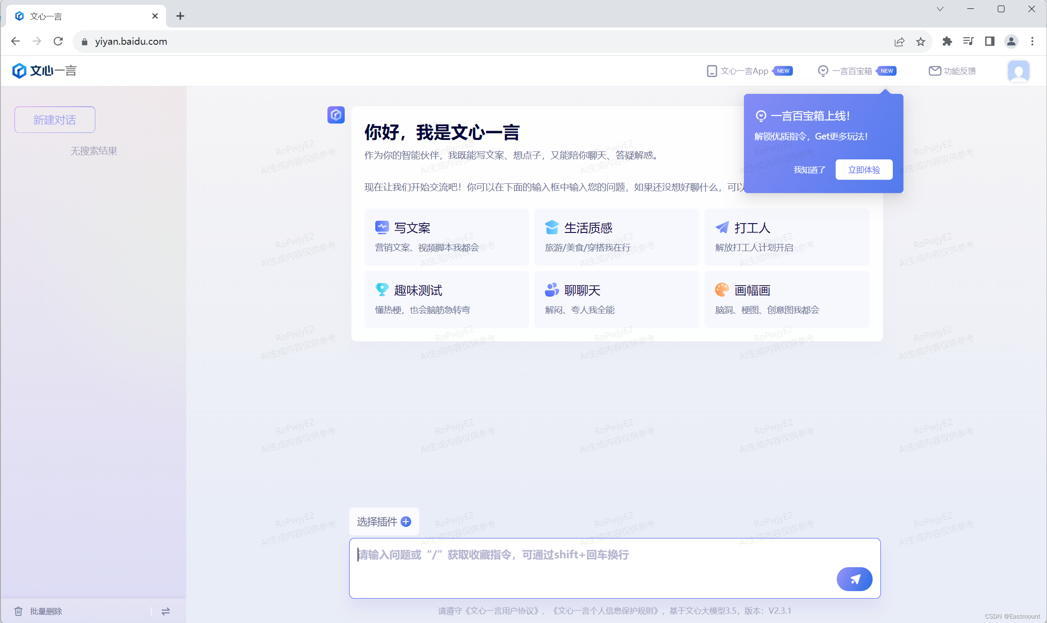The height and width of the screenshot is (623, 1047).
Task: Open 一言百宝箱 from the header
Action: pyautogui.click(x=851, y=71)
